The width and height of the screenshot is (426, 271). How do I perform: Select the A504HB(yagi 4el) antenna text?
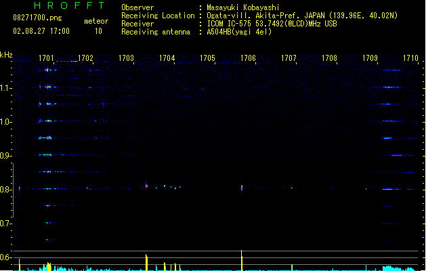(239, 32)
